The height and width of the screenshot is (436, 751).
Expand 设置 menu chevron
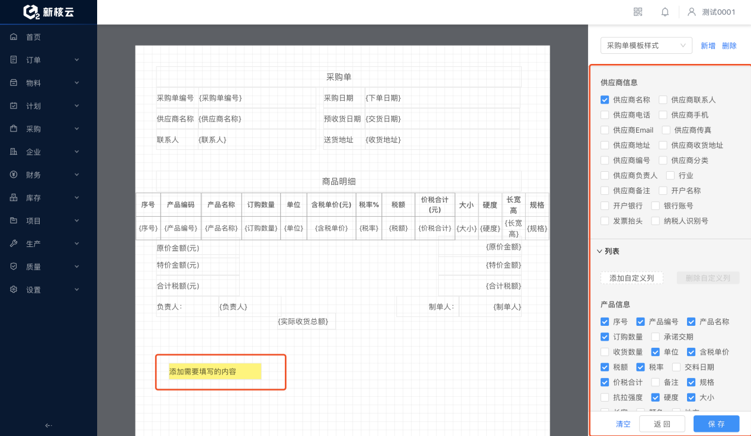[x=77, y=290]
